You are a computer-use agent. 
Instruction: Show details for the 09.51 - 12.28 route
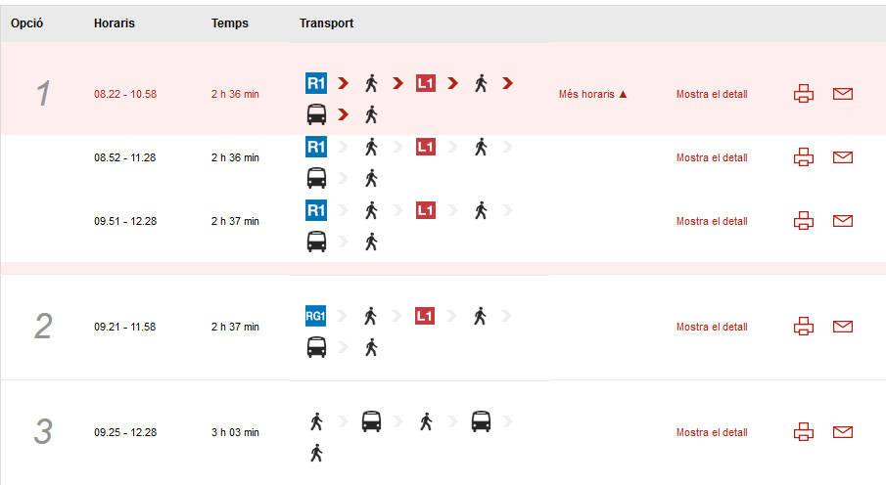click(712, 221)
